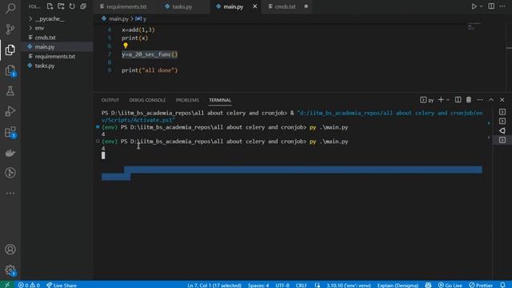This screenshot has width=512, height=288.
Task: Open the OUTPUT panel tab
Action: (110, 100)
